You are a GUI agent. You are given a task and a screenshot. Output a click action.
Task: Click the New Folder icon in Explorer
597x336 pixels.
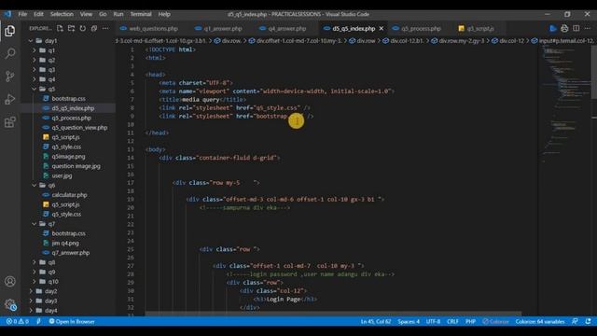71,29
